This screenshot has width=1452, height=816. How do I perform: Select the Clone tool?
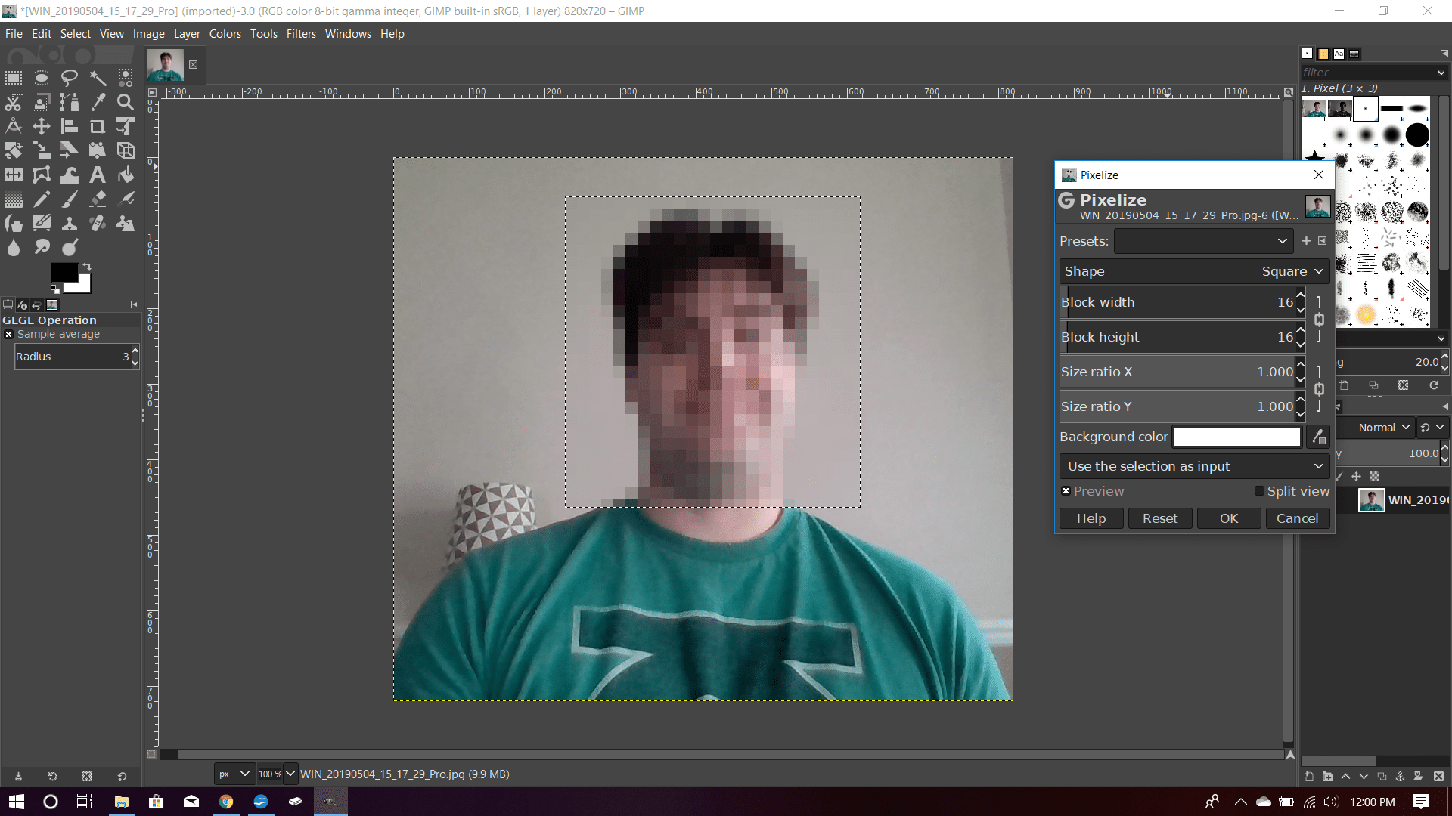(x=70, y=223)
